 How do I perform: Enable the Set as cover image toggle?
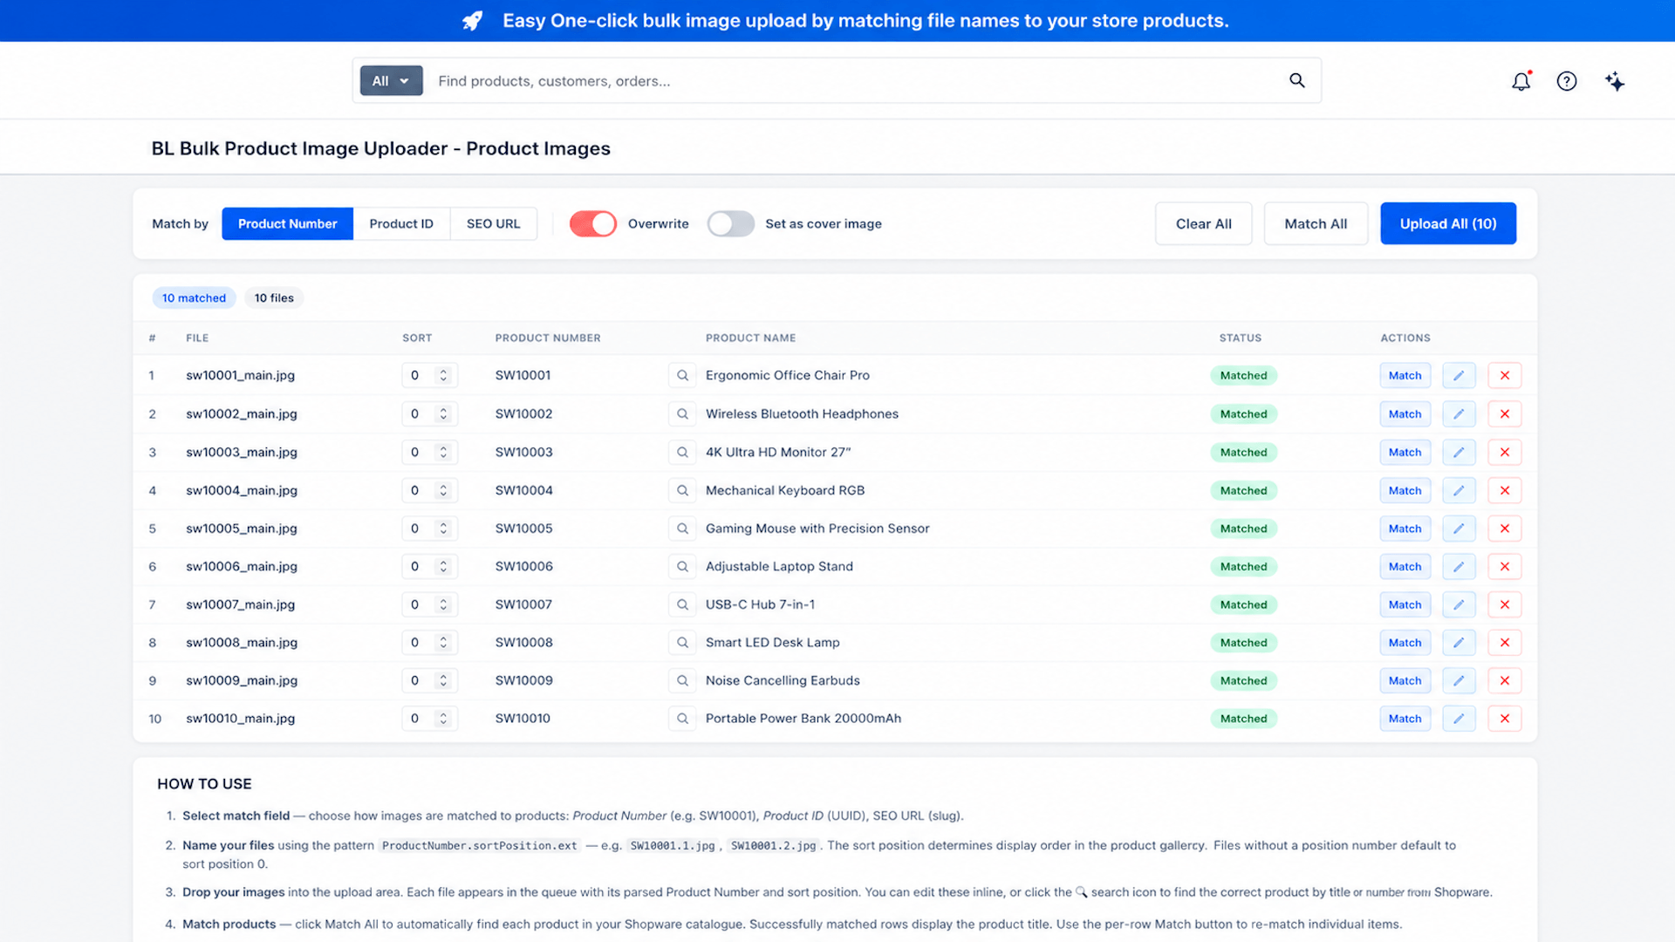tap(731, 224)
